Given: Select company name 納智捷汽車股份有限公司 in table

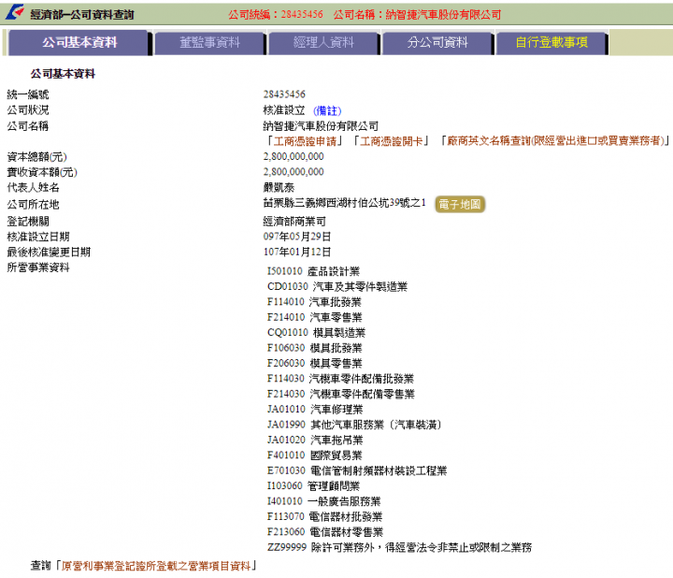Looking at the screenshot, I should (321, 126).
